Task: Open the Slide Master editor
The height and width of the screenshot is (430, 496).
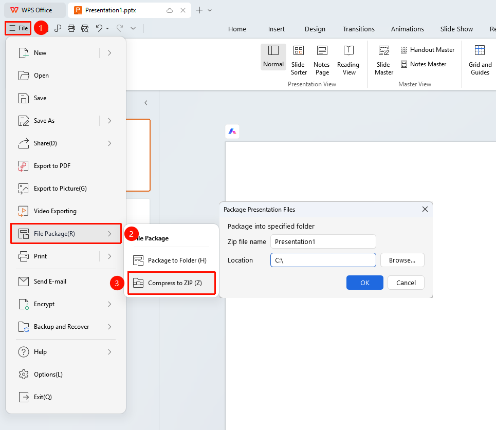Action: tap(384, 61)
